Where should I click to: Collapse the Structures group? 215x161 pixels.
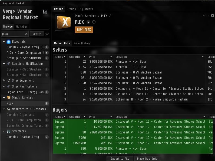click(4, 131)
